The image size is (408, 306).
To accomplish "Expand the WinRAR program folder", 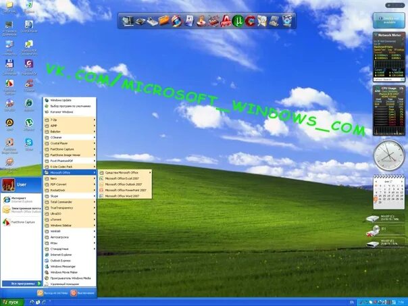I will coord(70,231).
